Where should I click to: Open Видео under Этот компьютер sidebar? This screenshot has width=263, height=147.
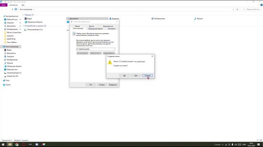[8, 50]
